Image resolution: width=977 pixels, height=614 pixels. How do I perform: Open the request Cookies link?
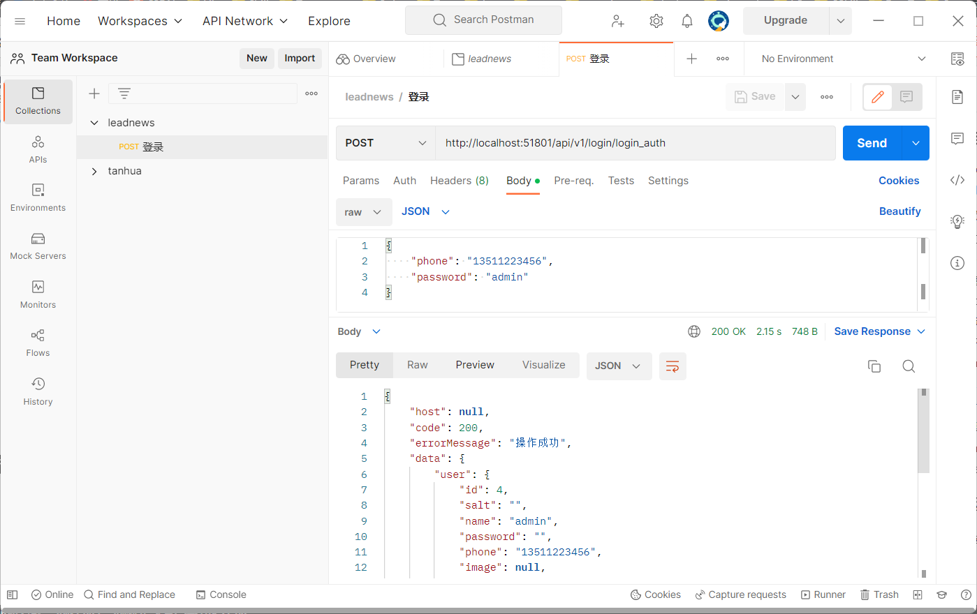[899, 181]
